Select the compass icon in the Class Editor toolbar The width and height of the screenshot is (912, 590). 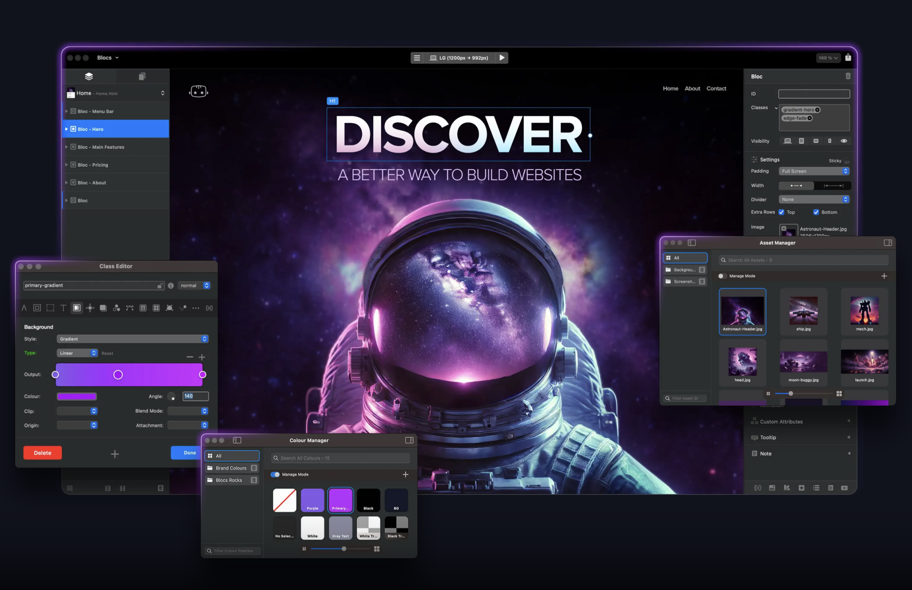coord(24,308)
